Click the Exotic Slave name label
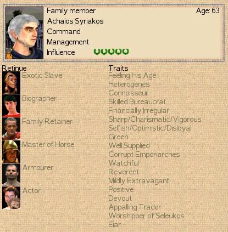 tap(42, 76)
